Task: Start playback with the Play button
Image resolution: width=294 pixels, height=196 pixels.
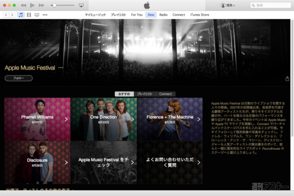Action: [32, 5]
